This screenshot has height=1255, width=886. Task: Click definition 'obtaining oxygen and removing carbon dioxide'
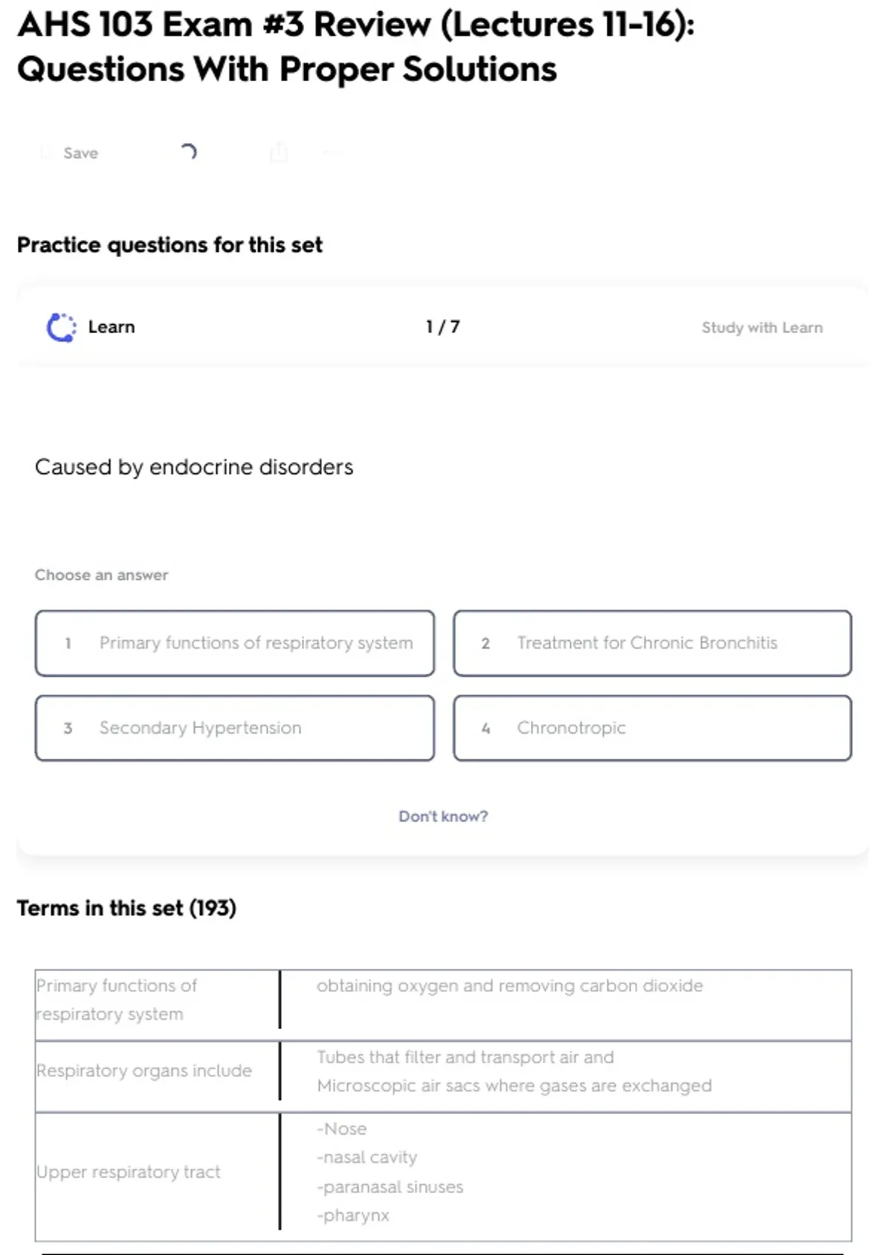pyautogui.click(x=509, y=986)
